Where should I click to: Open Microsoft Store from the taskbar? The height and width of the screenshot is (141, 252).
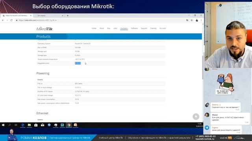coord(36,125)
